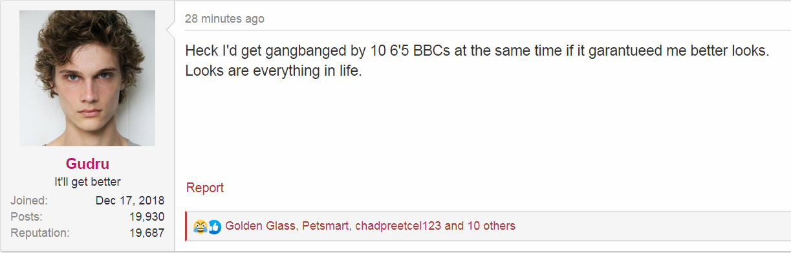Click the 28 minutes ago timestamp
The width and height of the screenshot is (791, 253).
click(x=224, y=19)
